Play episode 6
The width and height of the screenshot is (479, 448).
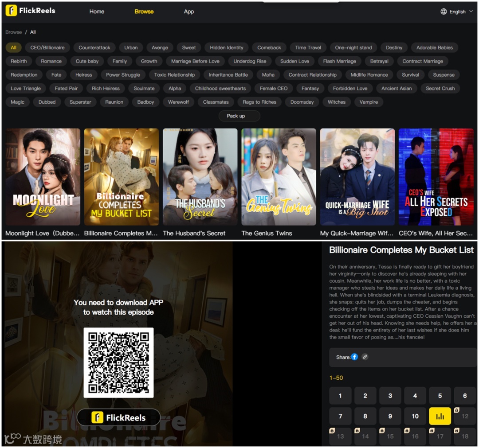pos(465,396)
